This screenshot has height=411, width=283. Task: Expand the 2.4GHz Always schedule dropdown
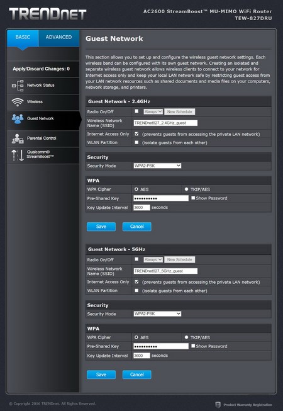pyautogui.click(x=153, y=111)
